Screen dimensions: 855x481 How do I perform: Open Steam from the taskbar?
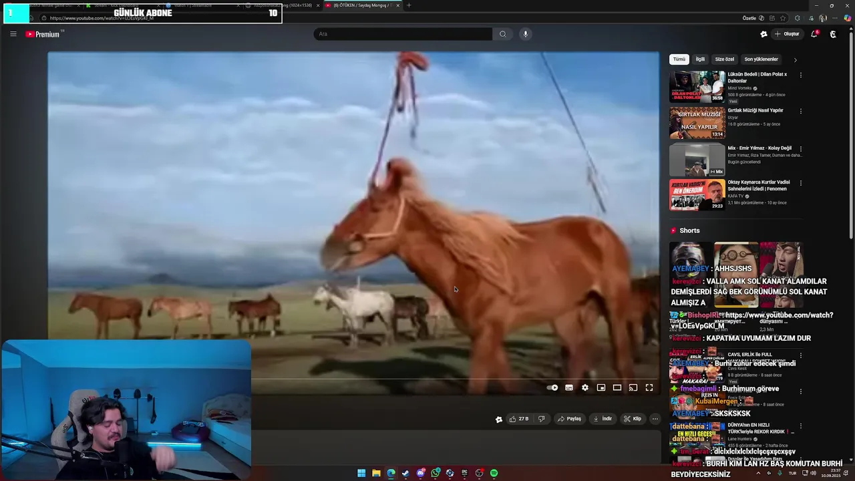pos(405,473)
